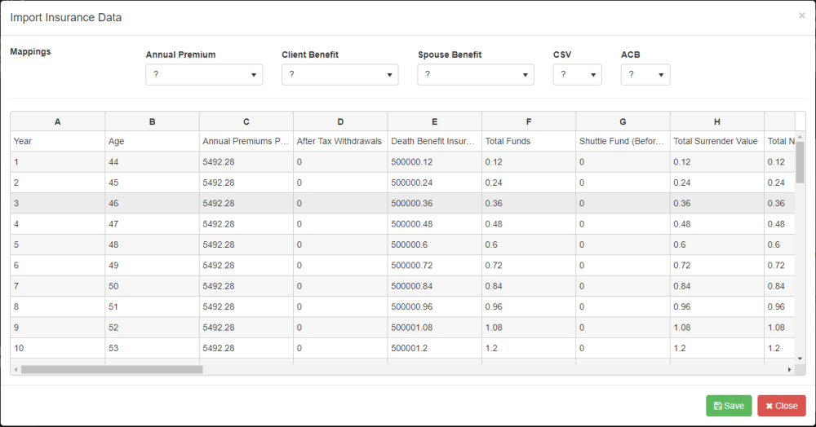The image size is (816, 427).
Task: Click column F header
Action: tap(529, 121)
